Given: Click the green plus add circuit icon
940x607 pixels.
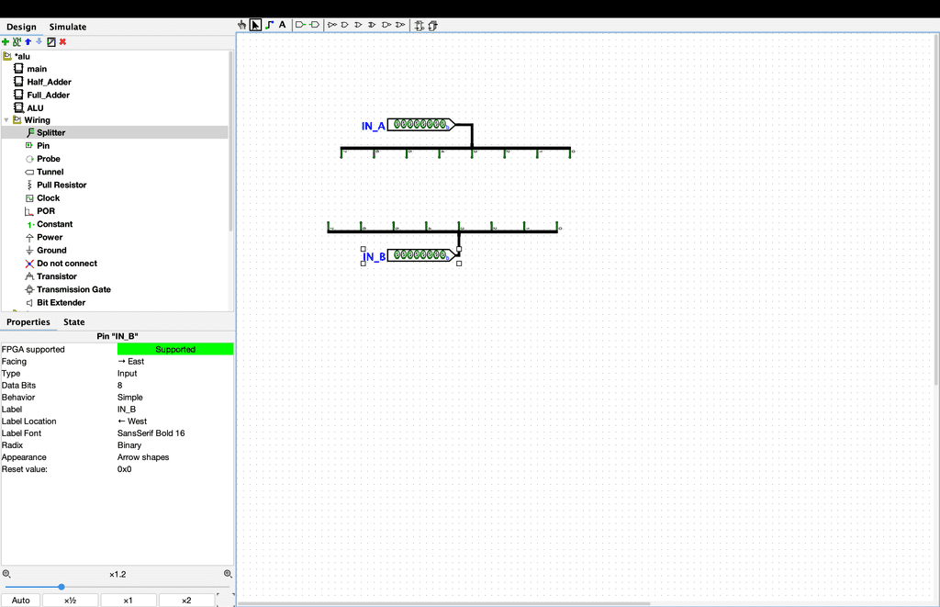Looking at the screenshot, I should (6, 41).
